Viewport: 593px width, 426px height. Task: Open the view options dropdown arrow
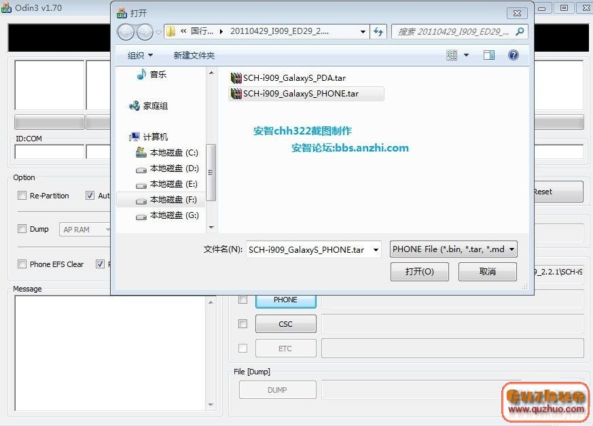click(466, 55)
